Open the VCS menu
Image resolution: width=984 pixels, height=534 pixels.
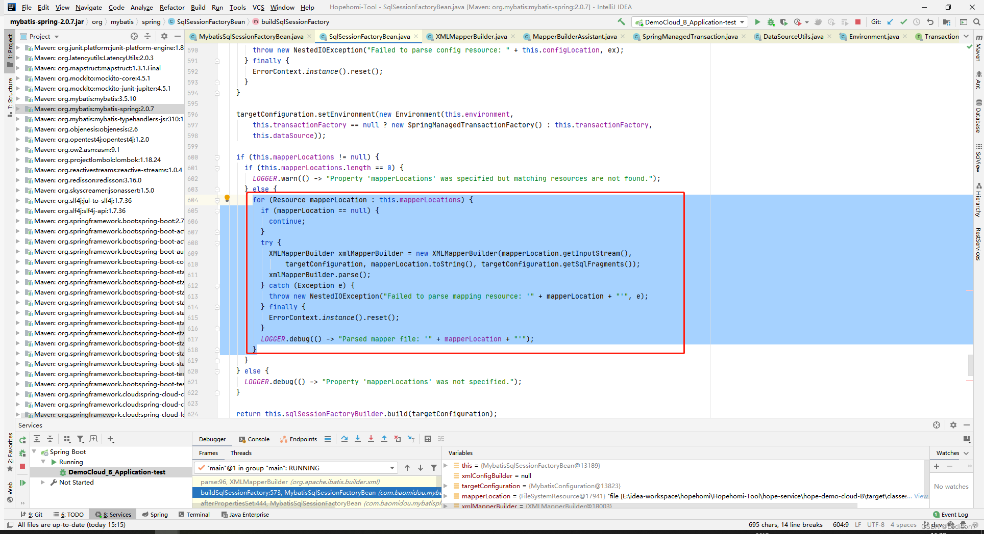pyautogui.click(x=258, y=7)
